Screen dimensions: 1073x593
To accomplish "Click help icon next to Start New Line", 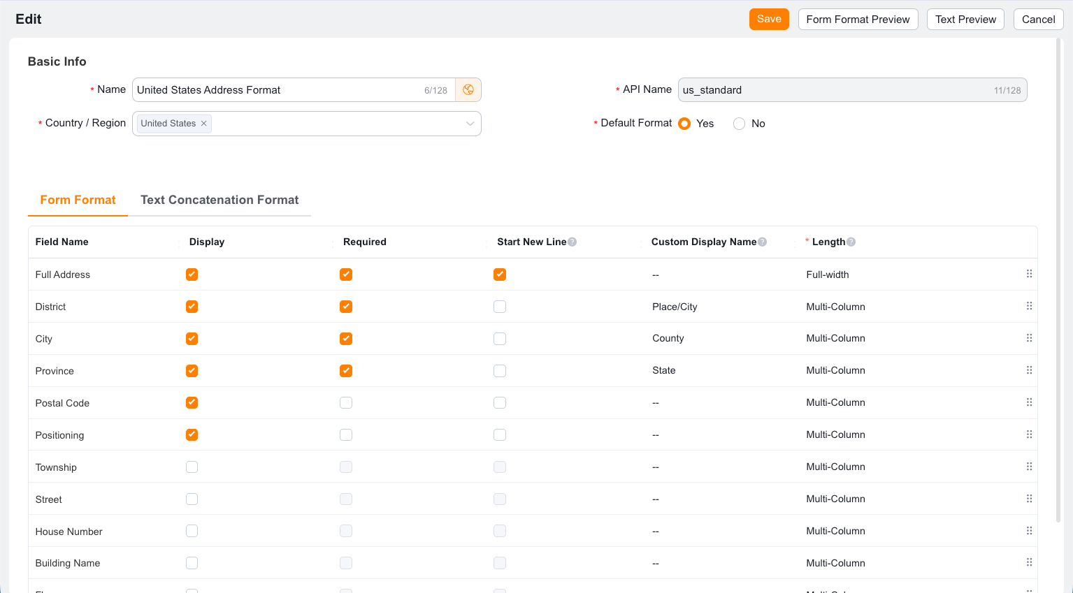I will coord(572,242).
